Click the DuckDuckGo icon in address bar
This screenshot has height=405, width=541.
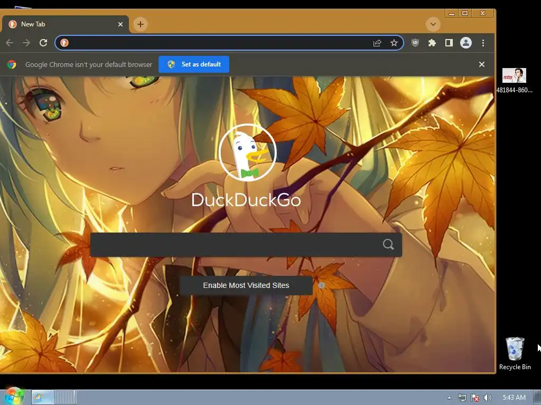[x=64, y=43]
